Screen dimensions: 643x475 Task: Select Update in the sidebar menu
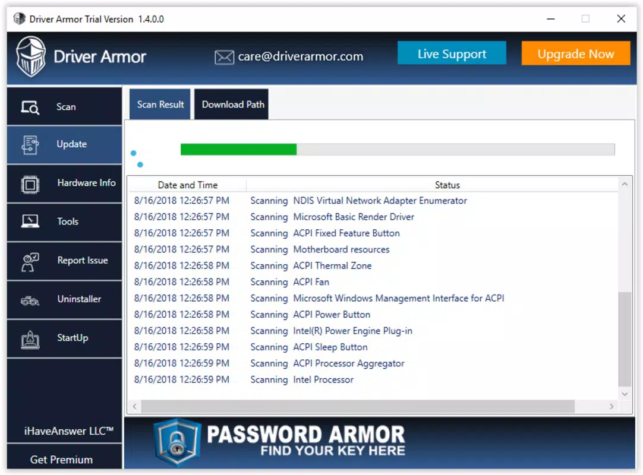click(64, 144)
